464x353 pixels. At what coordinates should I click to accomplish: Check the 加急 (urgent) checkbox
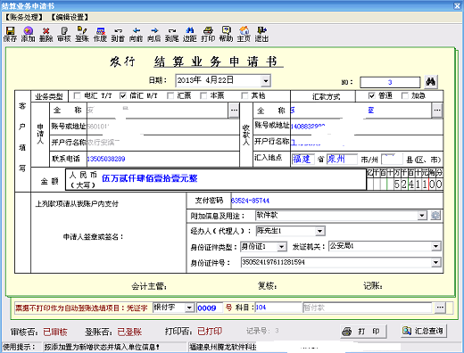pyautogui.click(x=405, y=95)
